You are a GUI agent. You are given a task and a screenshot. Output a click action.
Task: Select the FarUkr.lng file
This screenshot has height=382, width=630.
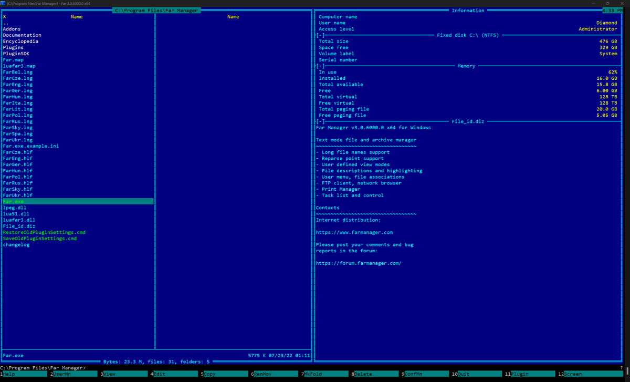coord(78,140)
